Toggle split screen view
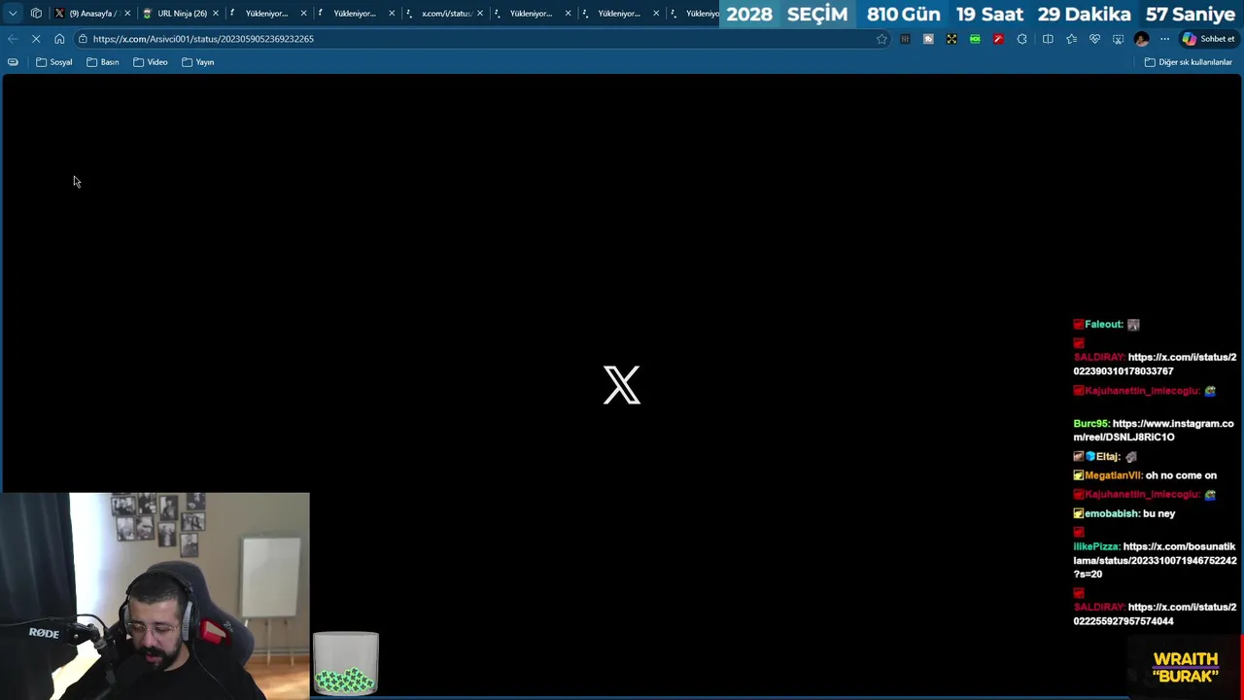Screen dimensions: 1244x700 (1048, 39)
